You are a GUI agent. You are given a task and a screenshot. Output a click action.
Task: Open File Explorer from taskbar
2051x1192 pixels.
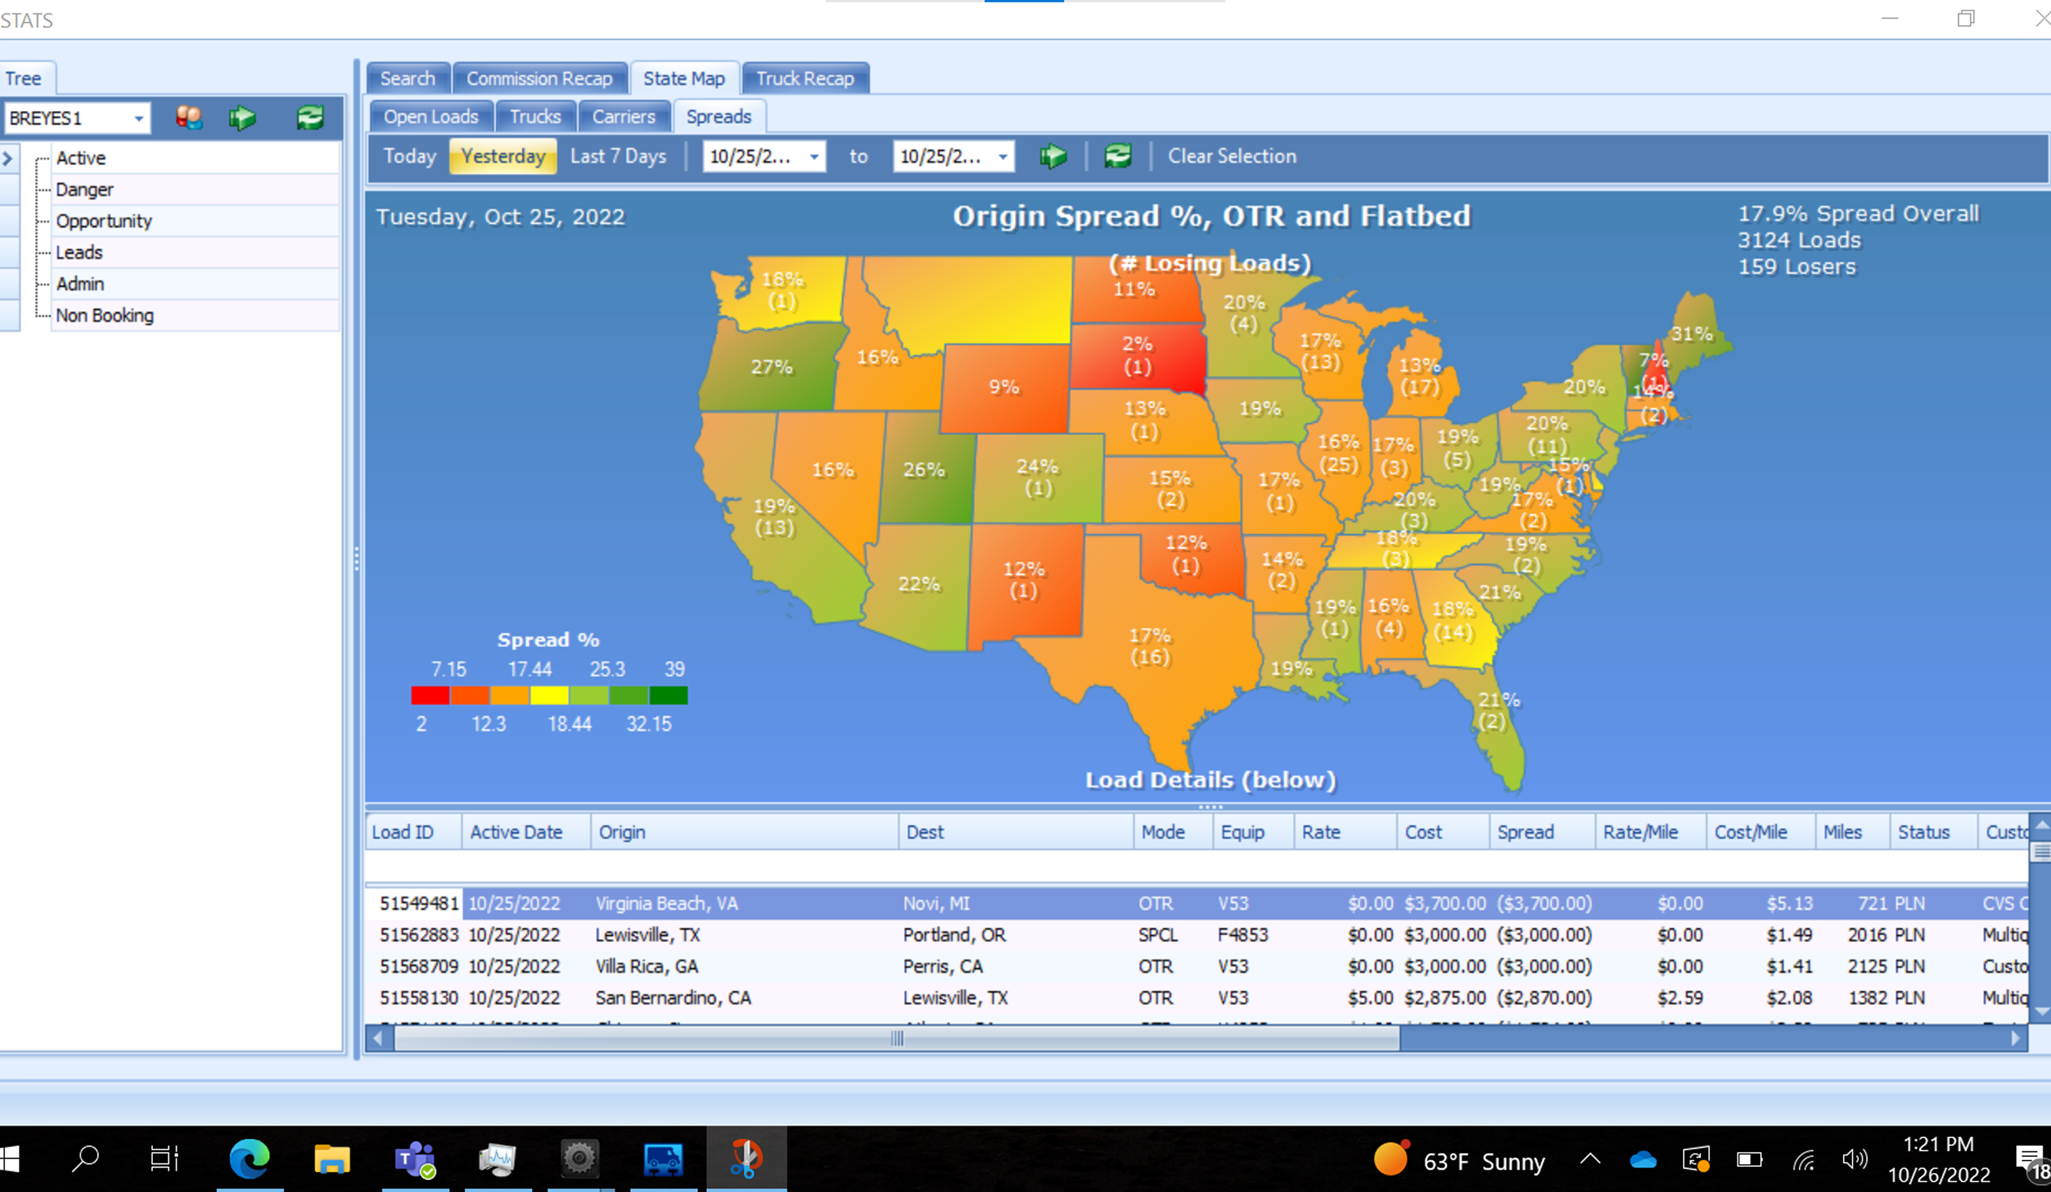pos(332,1158)
